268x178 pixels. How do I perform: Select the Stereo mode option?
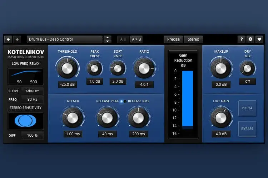tap(193, 39)
